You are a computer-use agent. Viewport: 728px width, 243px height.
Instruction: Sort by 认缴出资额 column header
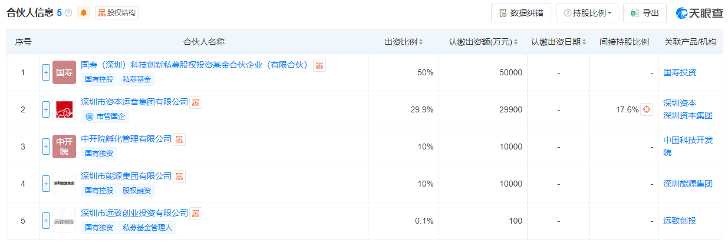tap(483, 42)
